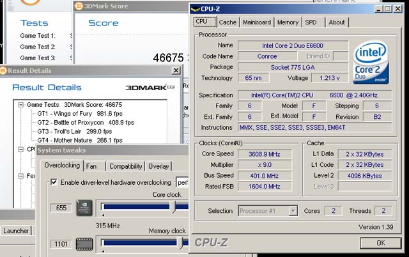Screen dimensions: 409x257
Task: Switch to the SPD tab
Action: pyautogui.click(x=314, y=22)
